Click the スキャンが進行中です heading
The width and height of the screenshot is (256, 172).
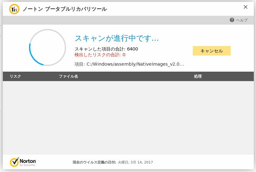(x=117, y=38)
